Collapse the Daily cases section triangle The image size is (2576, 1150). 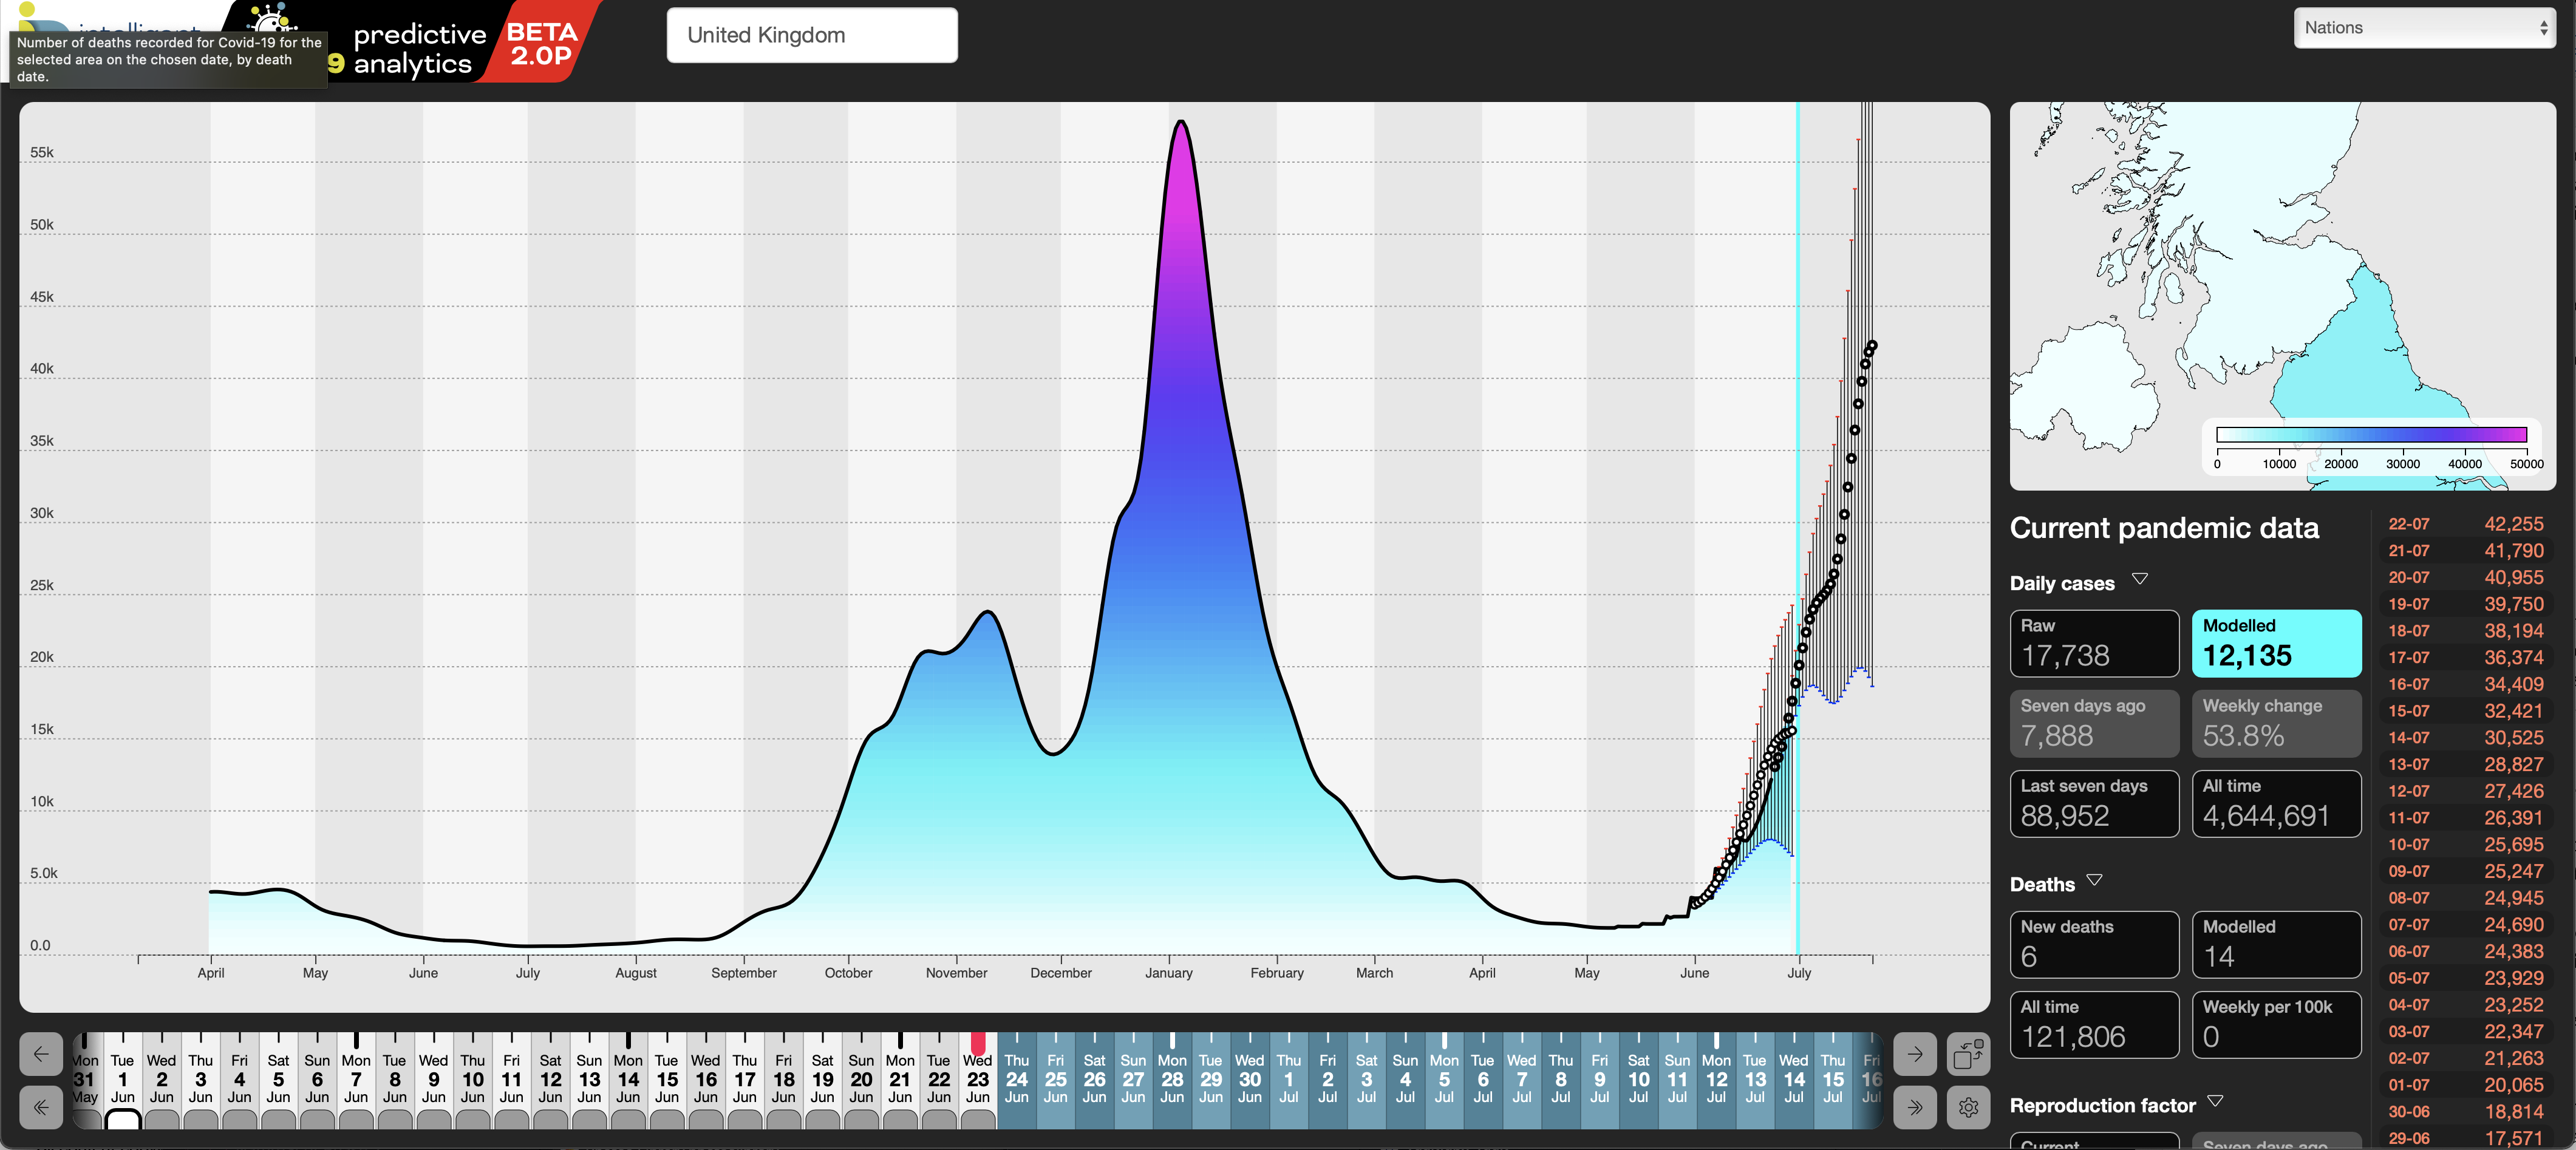click(2140, 579)
